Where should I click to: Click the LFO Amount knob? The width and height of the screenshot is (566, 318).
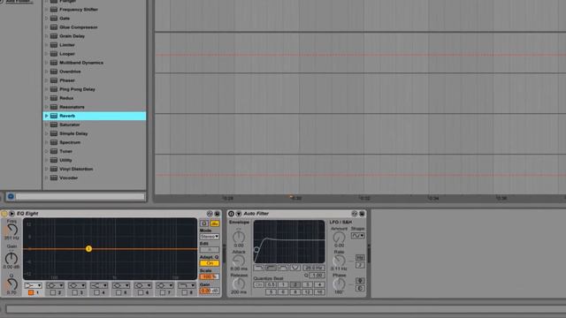point(339,237)
